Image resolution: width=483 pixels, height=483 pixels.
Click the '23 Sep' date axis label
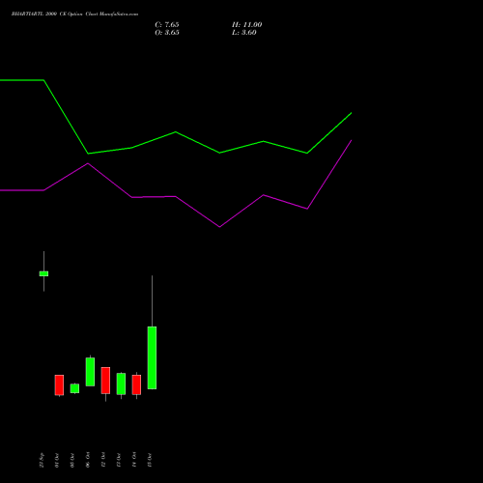(x=42, y=460)
